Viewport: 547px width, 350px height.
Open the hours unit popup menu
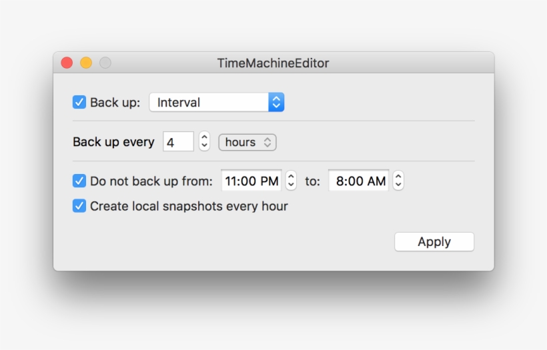pos(247,142)
